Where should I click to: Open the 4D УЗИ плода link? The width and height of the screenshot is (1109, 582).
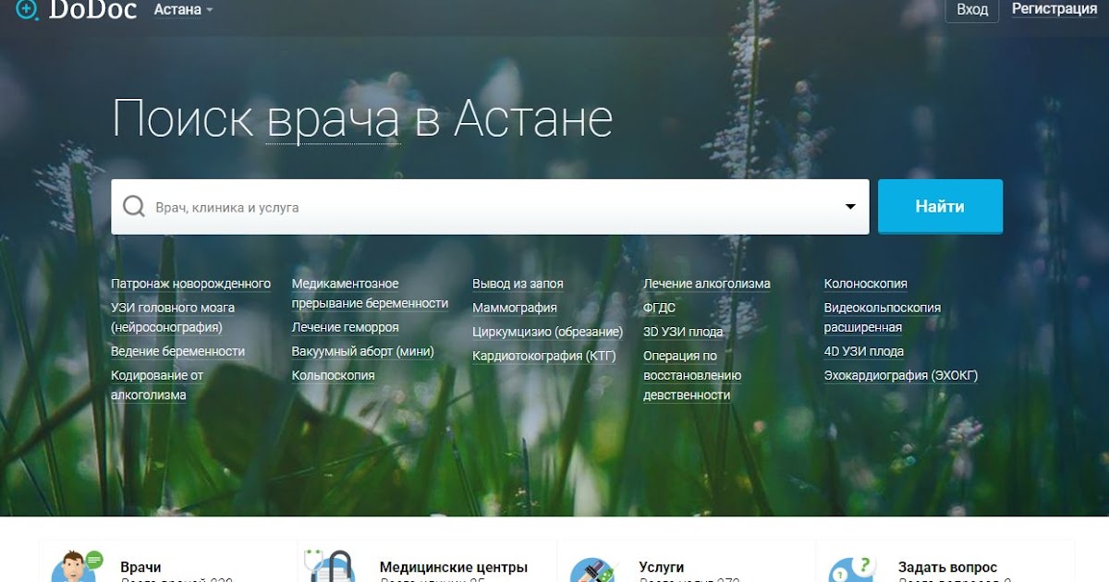(x=864, y=351)
